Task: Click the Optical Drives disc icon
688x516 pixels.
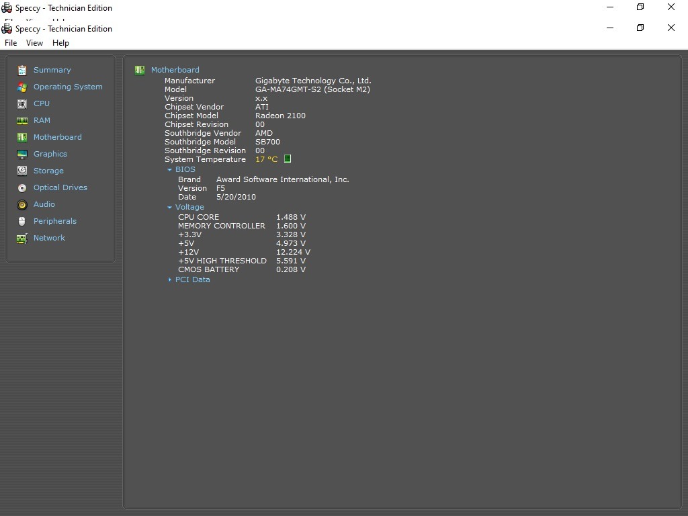Action: [22, 187]
